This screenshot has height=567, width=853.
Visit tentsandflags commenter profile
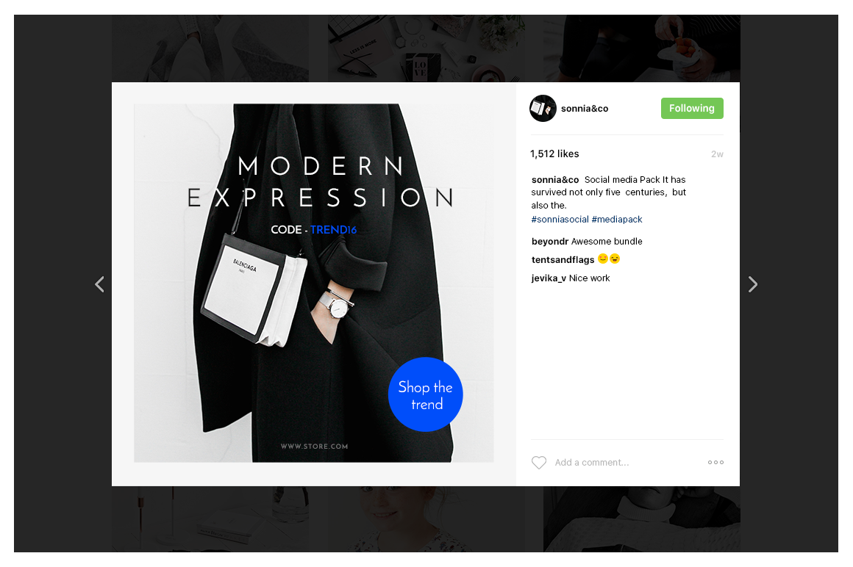click(x=563, y=259)
